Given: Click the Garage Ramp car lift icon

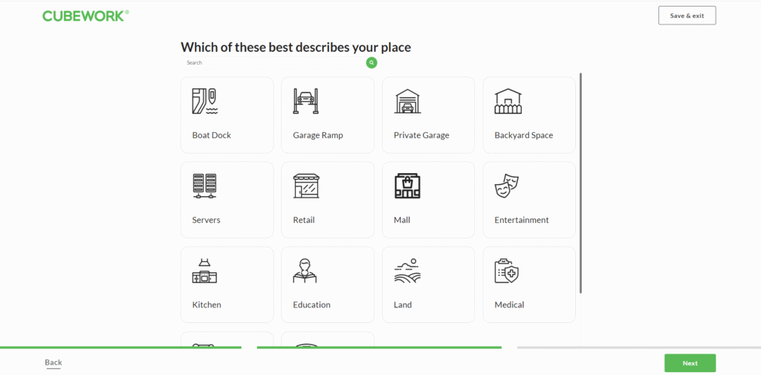Looking at the screenshot, I should (x=305, y=101).
